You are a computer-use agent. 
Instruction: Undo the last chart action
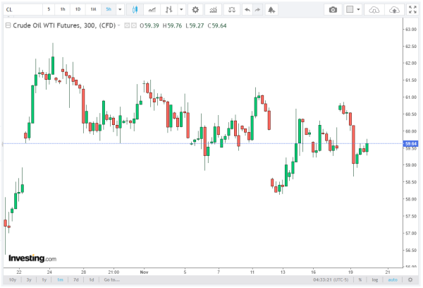click(x=246, y=9)
